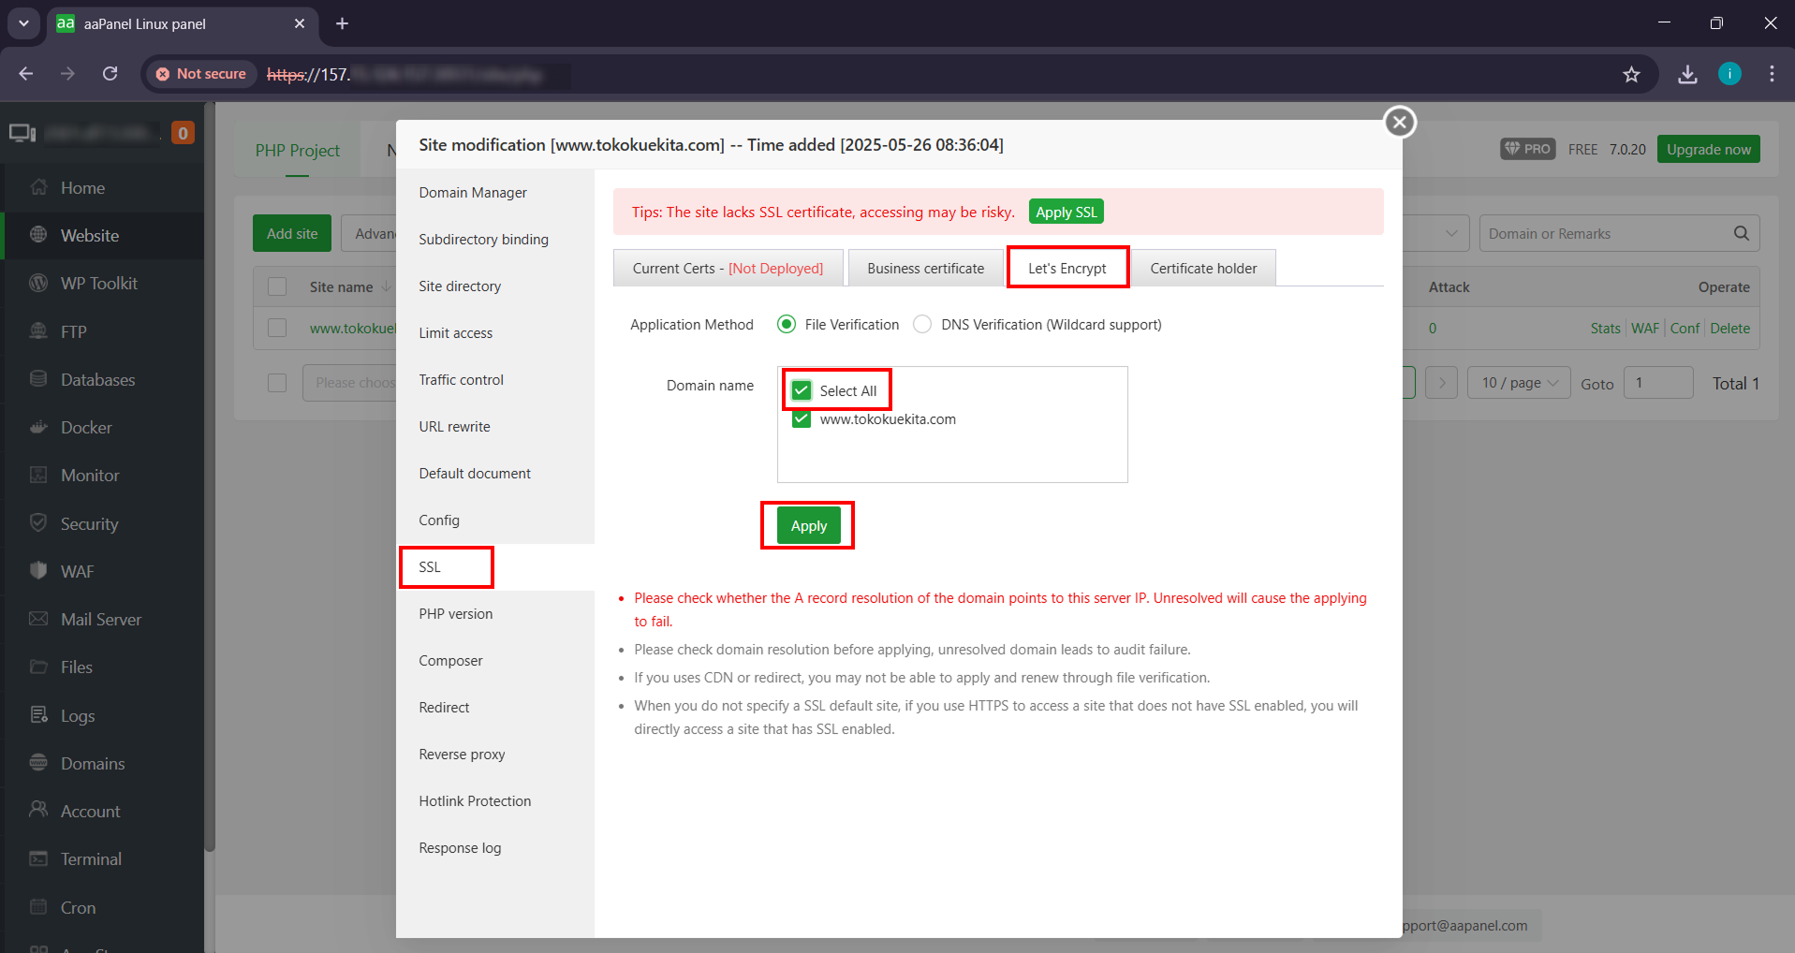1795x953 pixels.
Task: Switch to the Business certificate tab
Action: pyautogui.click(x=924, y=268)
